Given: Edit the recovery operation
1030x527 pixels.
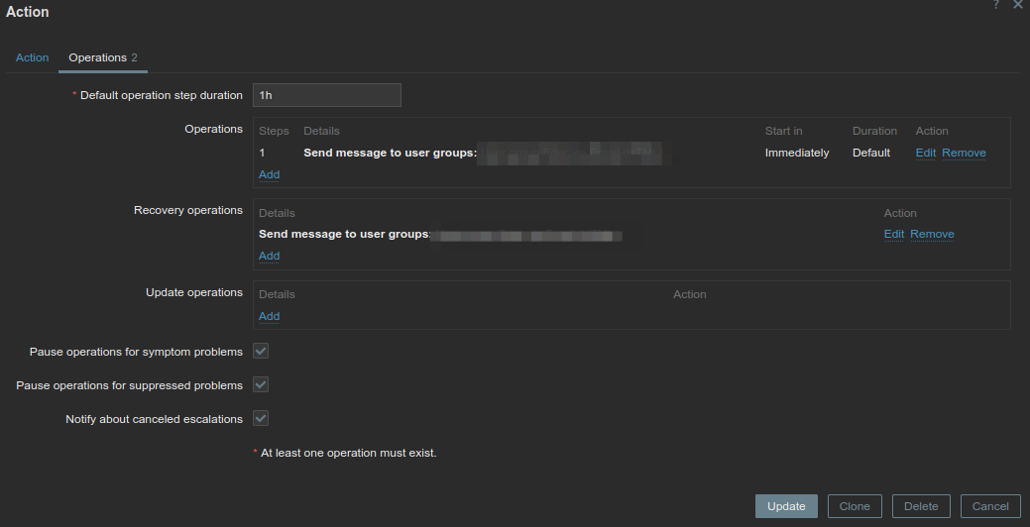Looking at the screenshot, I should [893, 234].
